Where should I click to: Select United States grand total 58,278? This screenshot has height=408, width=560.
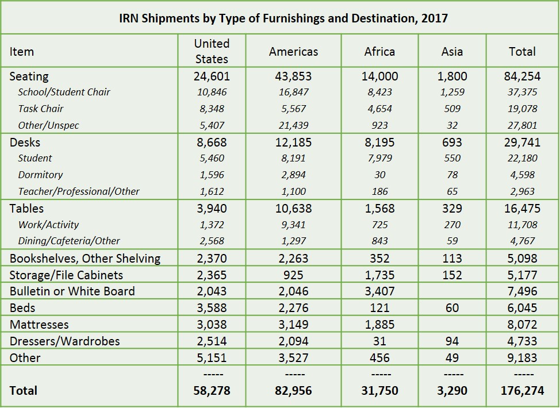(x=212, y=391)
